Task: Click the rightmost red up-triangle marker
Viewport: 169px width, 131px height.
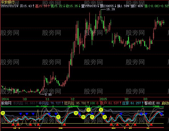Action: [x=151, y=125]
